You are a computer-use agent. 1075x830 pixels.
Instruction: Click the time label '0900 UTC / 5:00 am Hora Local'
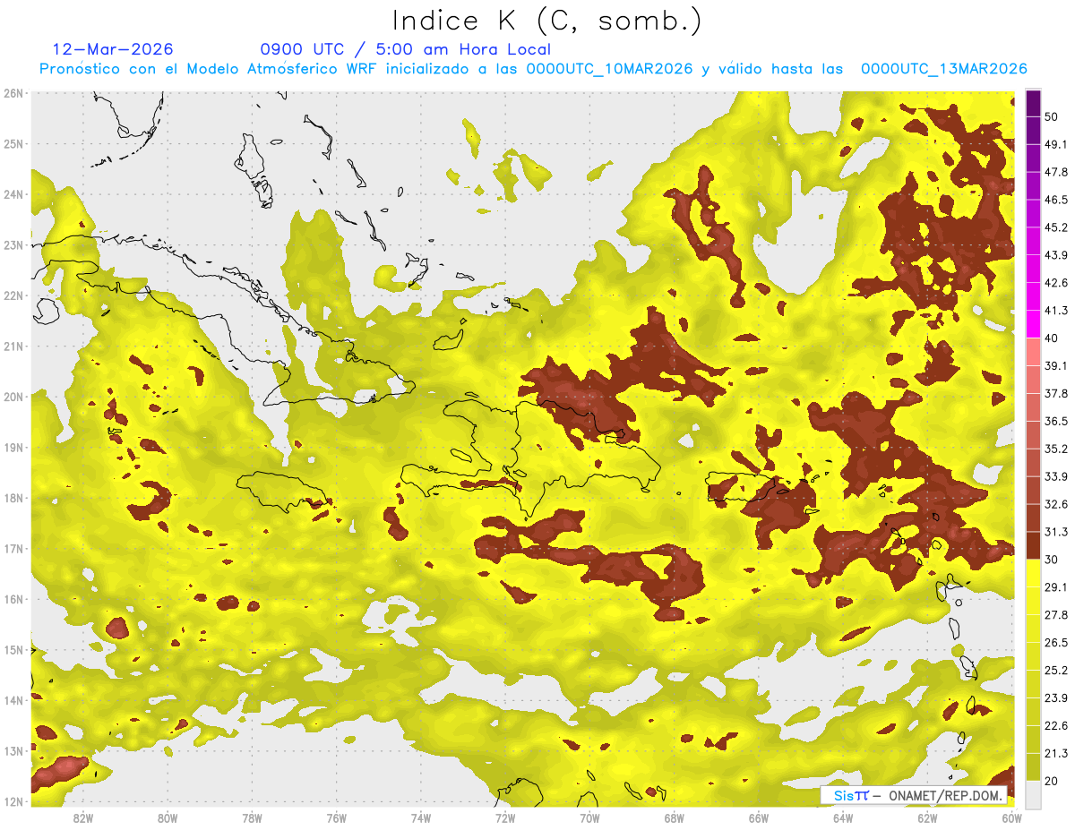(x=406, y=49)
